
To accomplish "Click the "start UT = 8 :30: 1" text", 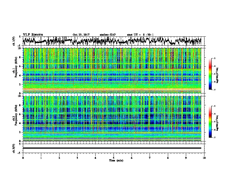I will click(140, 35).
